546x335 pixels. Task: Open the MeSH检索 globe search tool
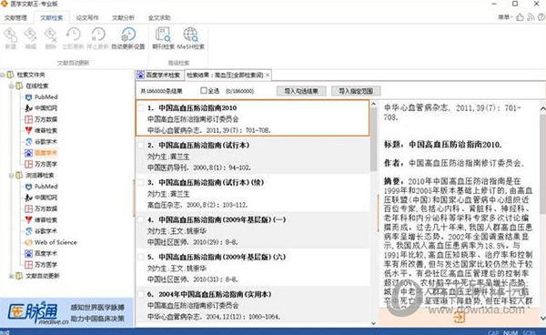point(190,38)
